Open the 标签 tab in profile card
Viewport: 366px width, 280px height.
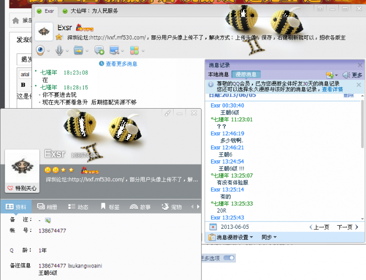click(x=110, y=207)
